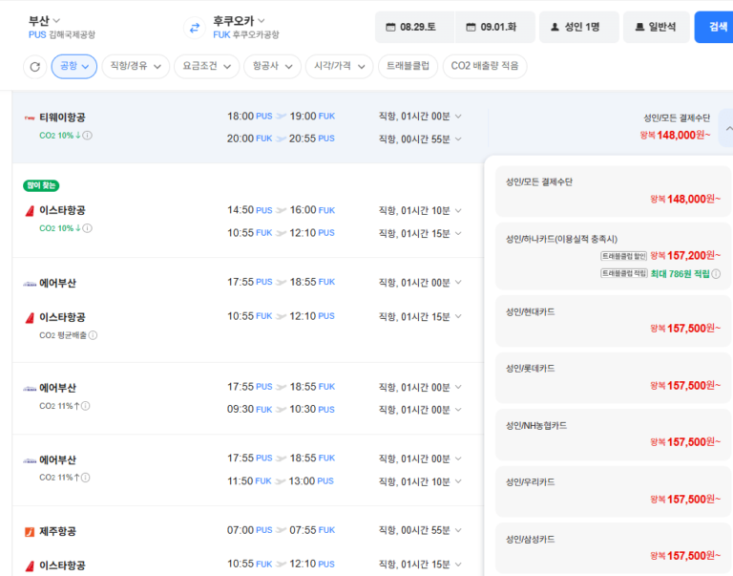Open CO2 11% info icon for 11:50 return flight
733x576 pixels.
(x=86, y=478)
